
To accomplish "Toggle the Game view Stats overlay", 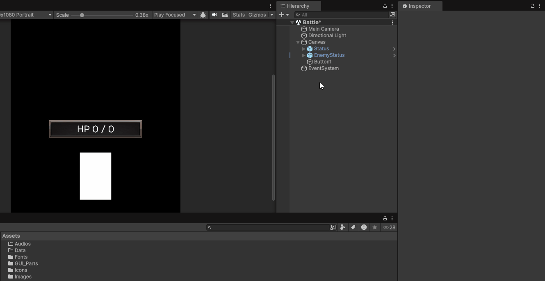I will coord(239,15).
